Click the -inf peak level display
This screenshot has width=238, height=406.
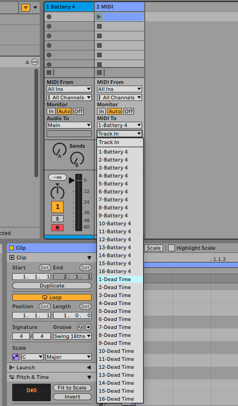(x=57, y=177)
